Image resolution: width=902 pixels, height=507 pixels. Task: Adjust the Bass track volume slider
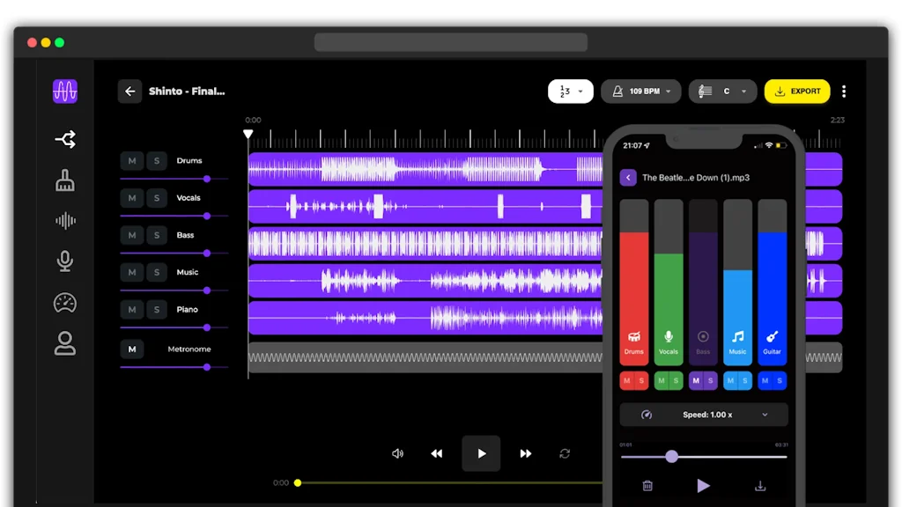(x=206, y=253)
